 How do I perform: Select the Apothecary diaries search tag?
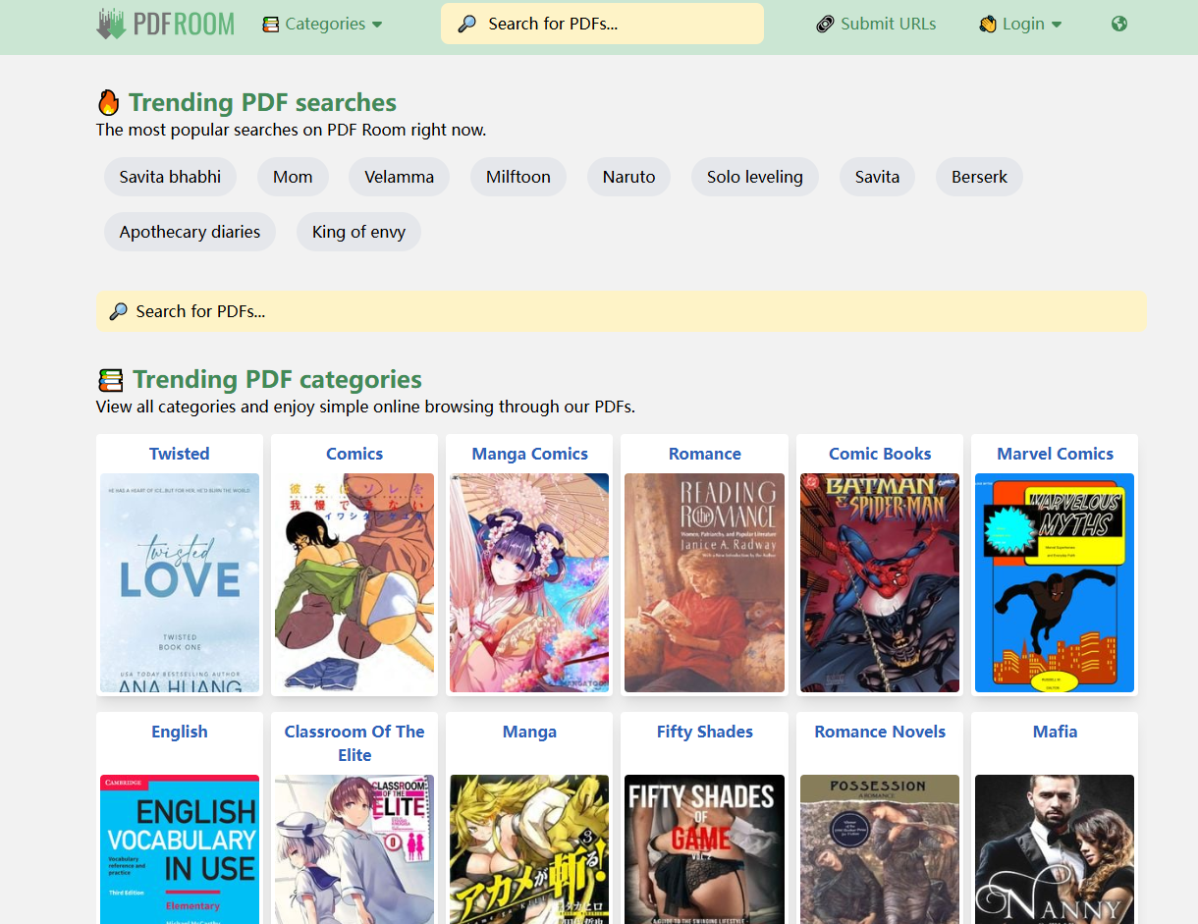(190, 232)
